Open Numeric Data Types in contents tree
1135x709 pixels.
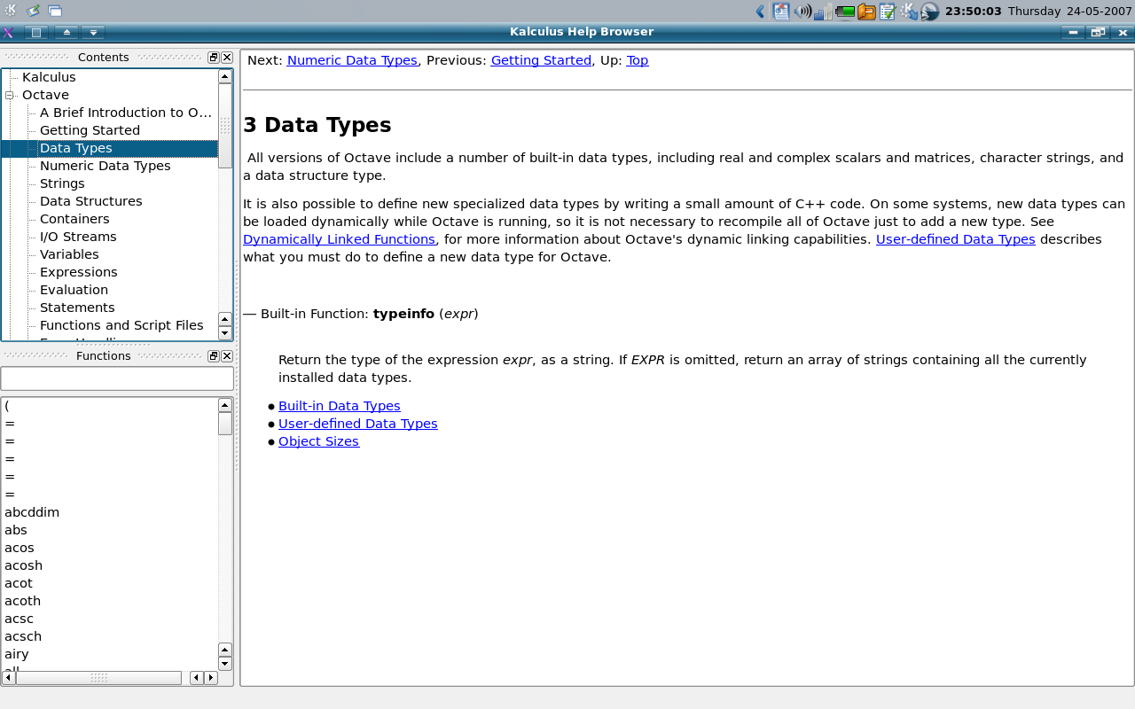[x=105, y=166]
